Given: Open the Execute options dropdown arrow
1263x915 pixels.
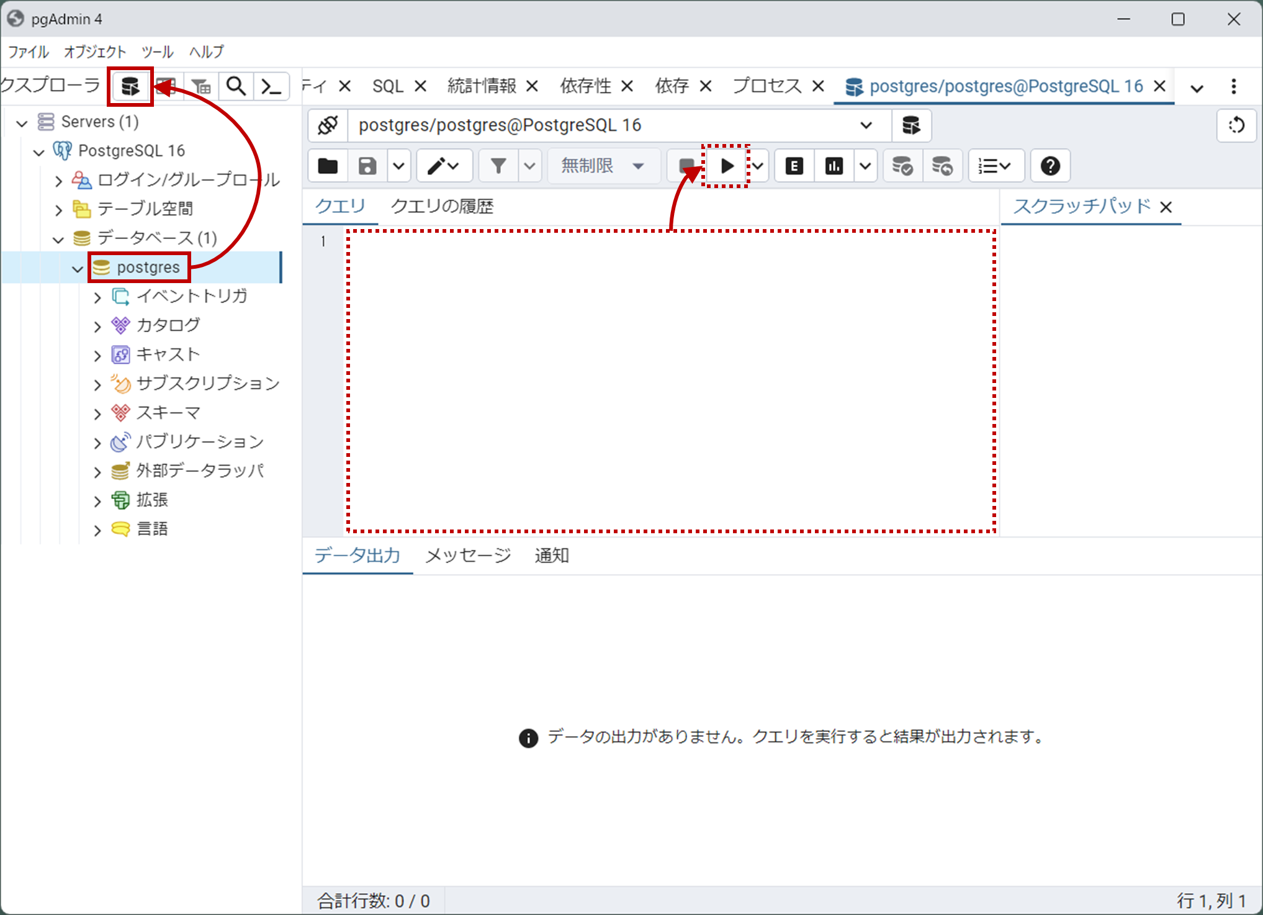Looking at the screenshot, I should (758, 166).
